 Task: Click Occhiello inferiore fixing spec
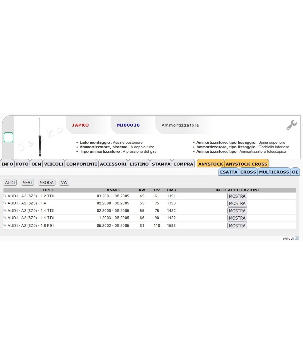243,147
